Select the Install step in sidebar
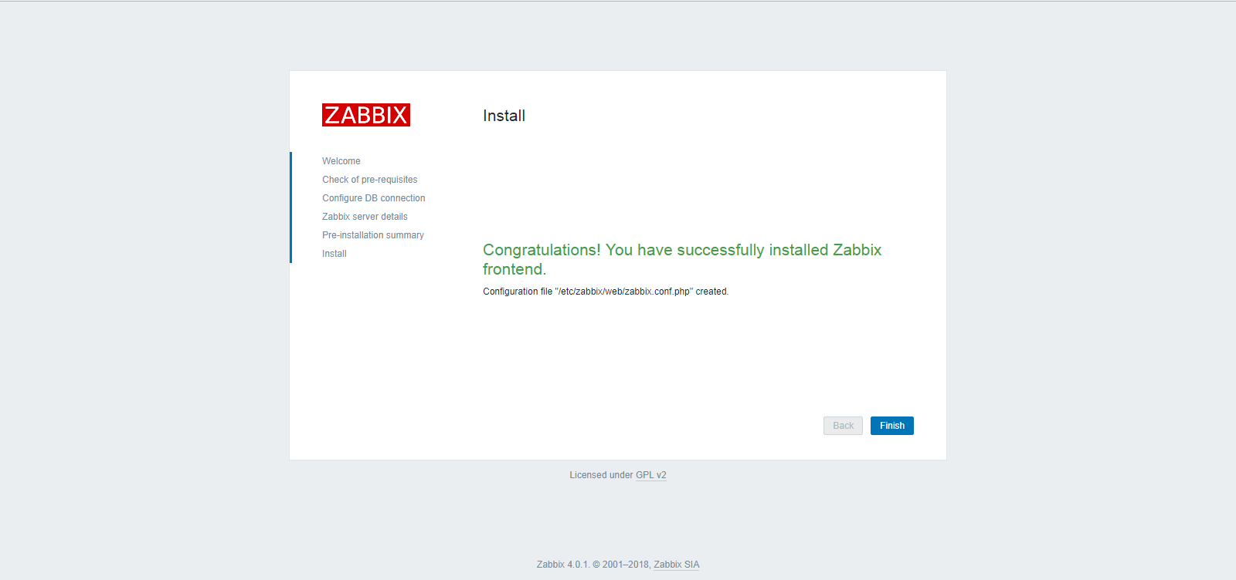1236x580 pixels. click(334, 254)
